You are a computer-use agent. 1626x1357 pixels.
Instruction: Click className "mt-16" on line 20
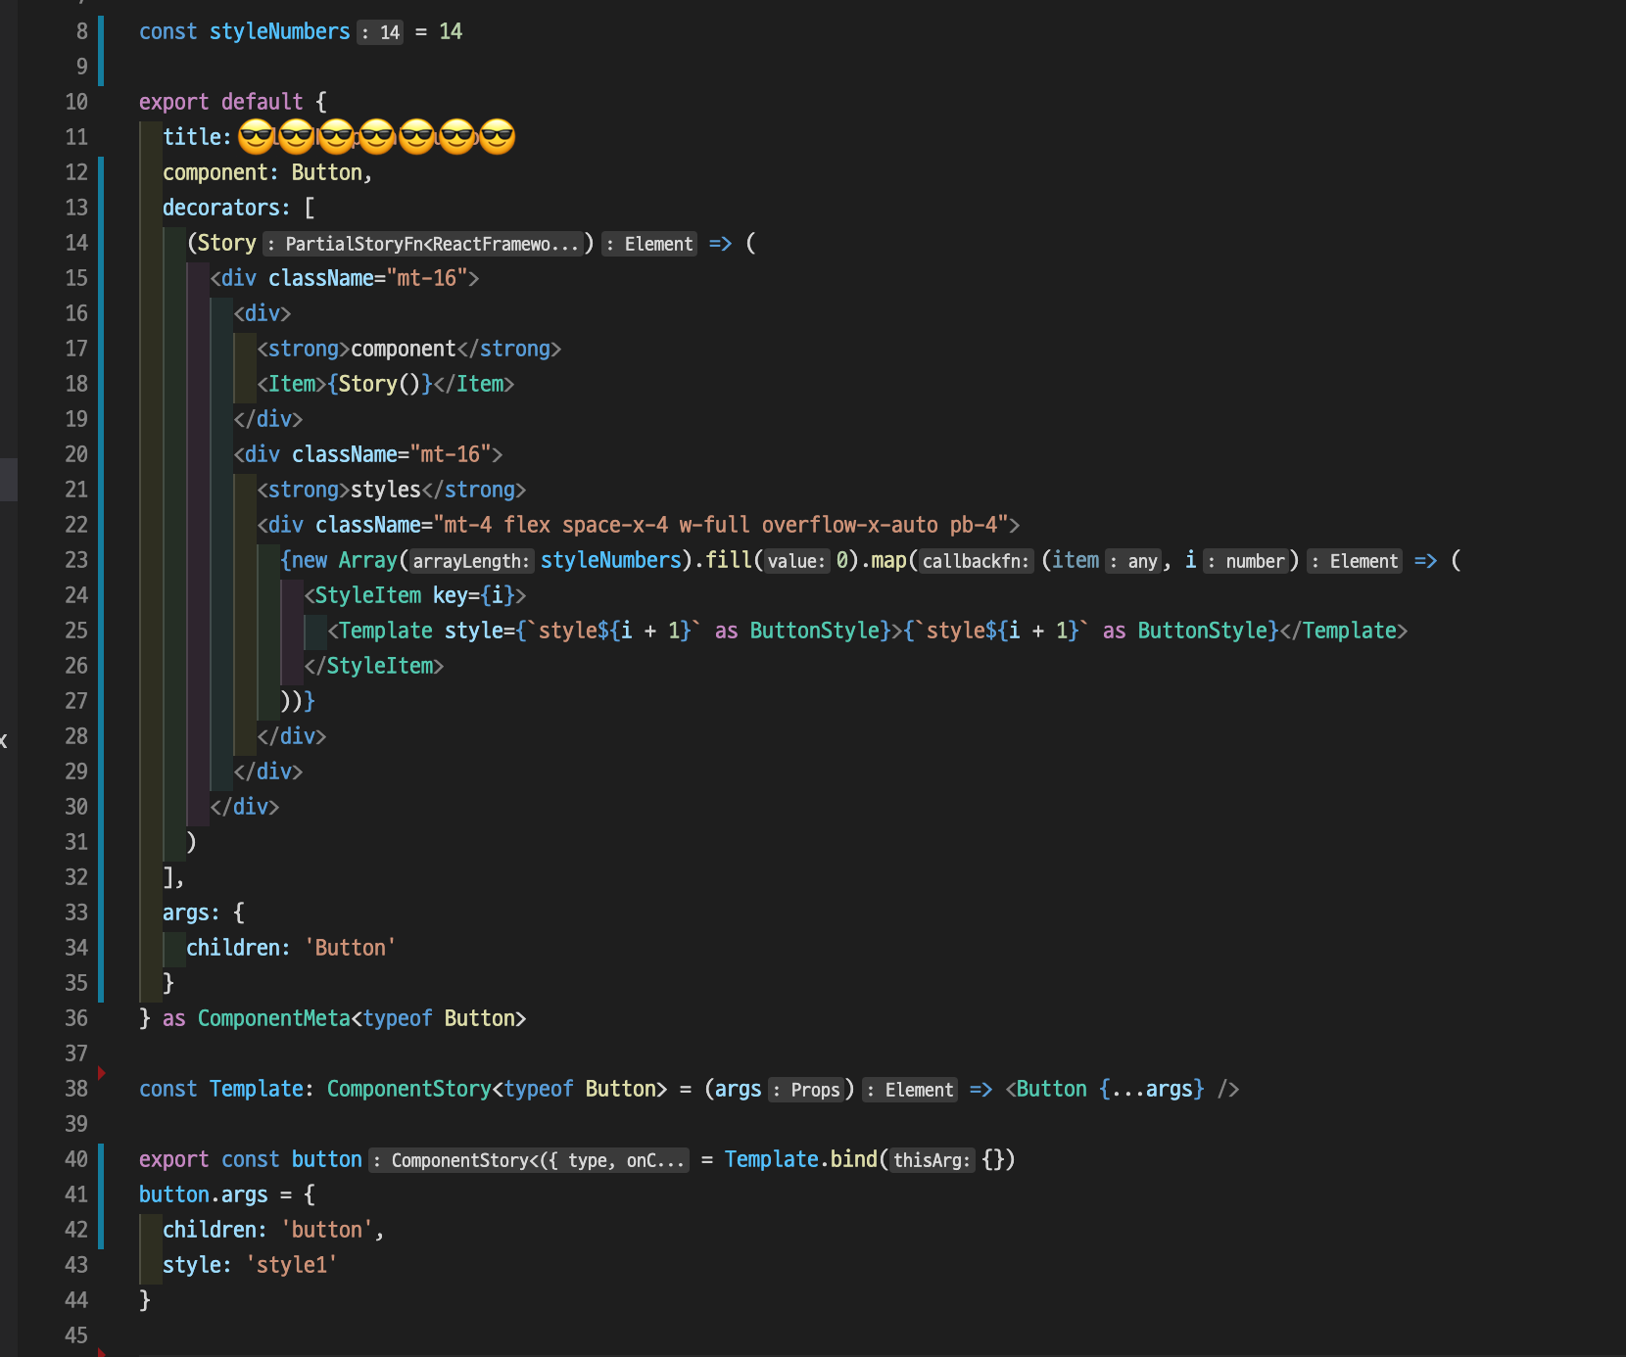[x=391, y=454]
